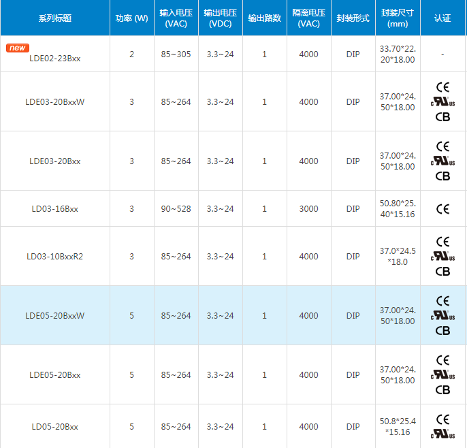Open the LDE03-20BxxW product series

tap(55, 102)
